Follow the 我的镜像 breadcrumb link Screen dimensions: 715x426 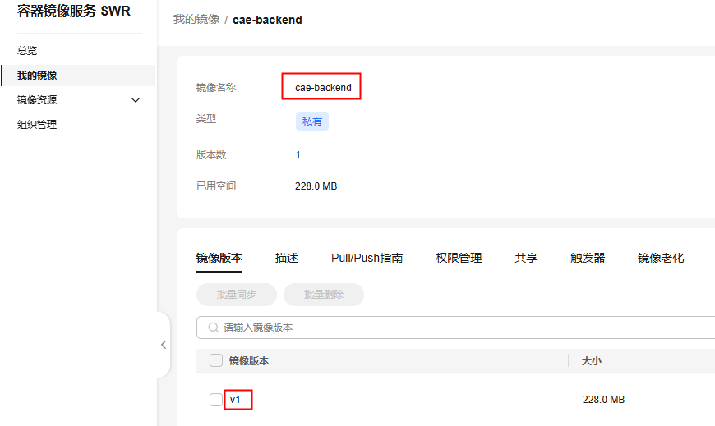[x=196, y=20]
